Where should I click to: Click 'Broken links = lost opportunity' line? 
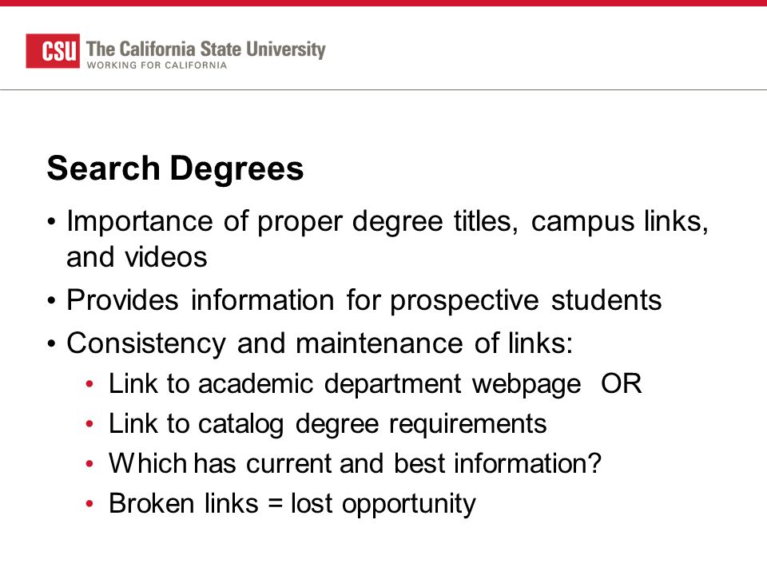click(292, 504)
